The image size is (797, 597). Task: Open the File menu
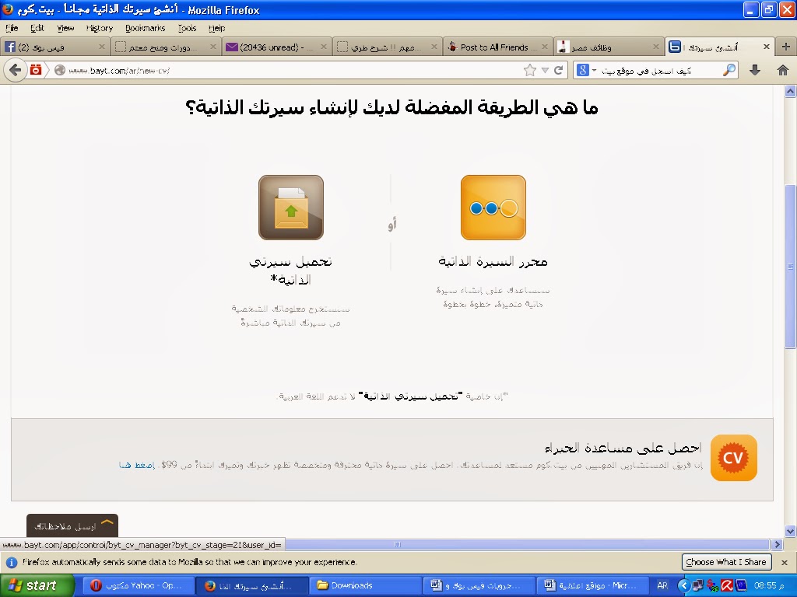pos(11,29)
